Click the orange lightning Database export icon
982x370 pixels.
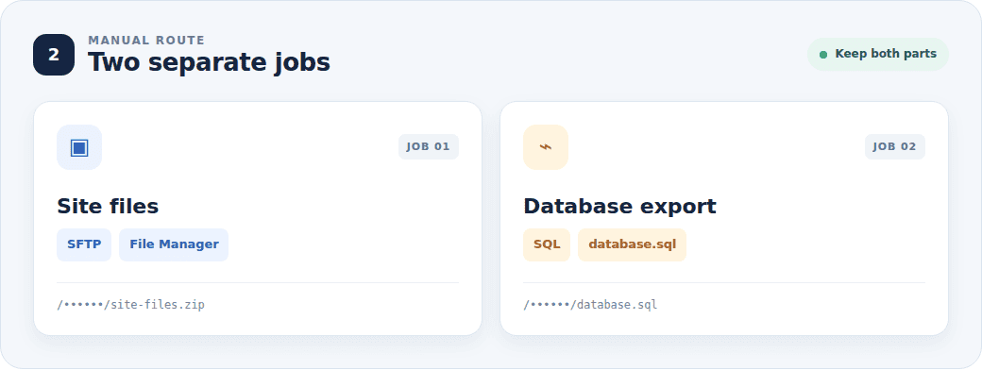(546, 147)
